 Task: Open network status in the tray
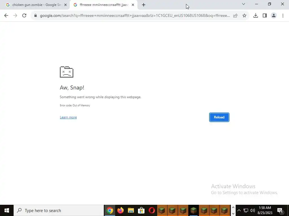pyautogui.click(x=246, y=210)
